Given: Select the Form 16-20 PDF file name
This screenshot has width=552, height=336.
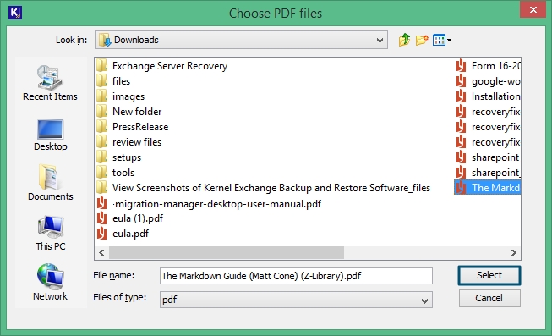Looking at the screenshot, I should pyautogui.click(x=495, y=66).
